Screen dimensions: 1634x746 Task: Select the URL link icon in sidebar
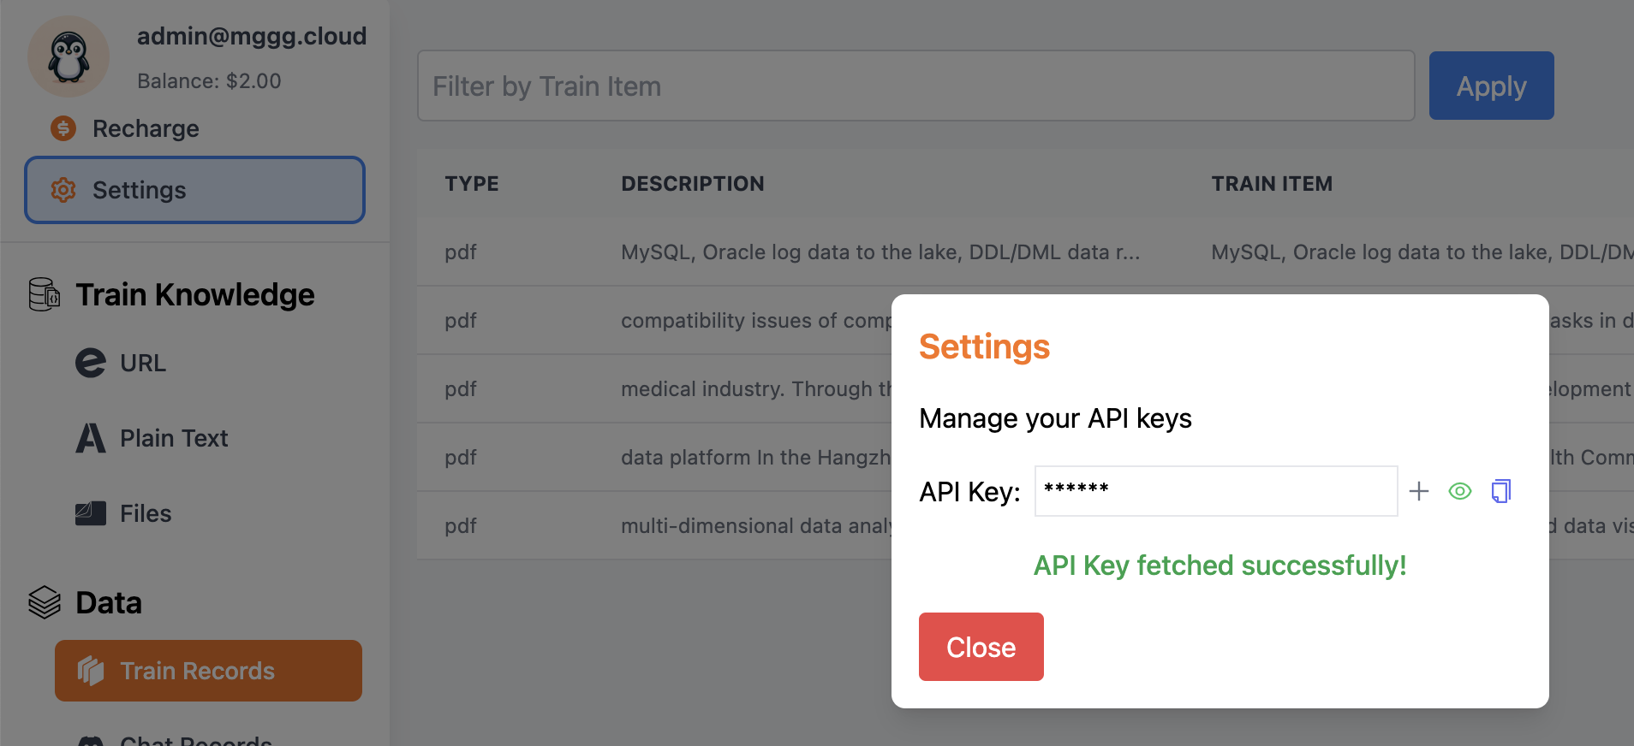coord(92,363)
